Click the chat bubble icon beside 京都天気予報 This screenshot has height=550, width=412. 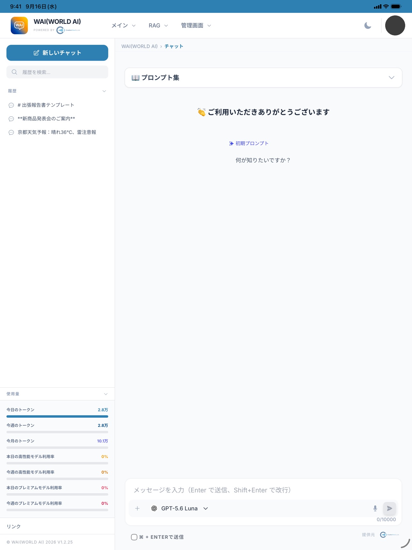(x=11, y=132)
